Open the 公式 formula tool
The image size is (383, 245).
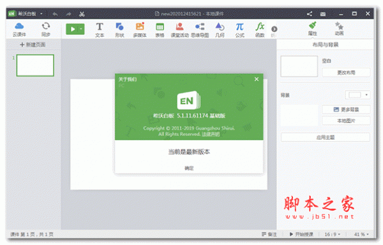pos(239,30)
